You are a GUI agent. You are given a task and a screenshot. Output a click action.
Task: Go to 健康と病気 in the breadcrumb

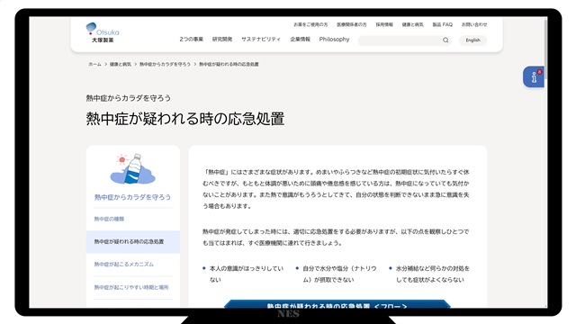[120, 64]
